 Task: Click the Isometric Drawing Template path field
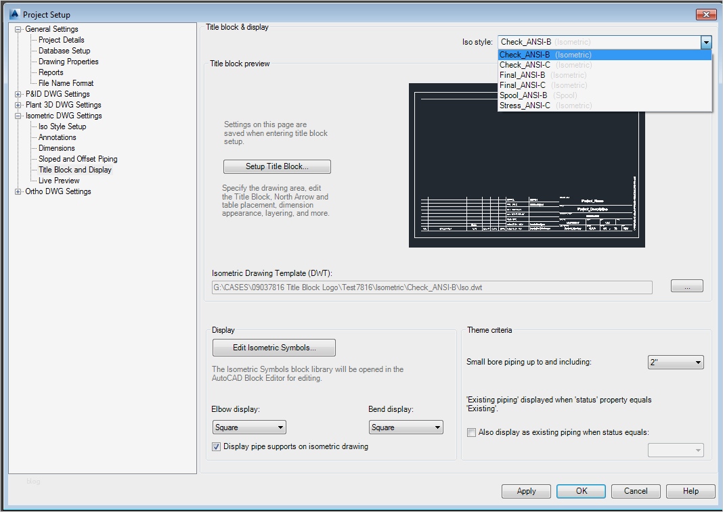432,287
